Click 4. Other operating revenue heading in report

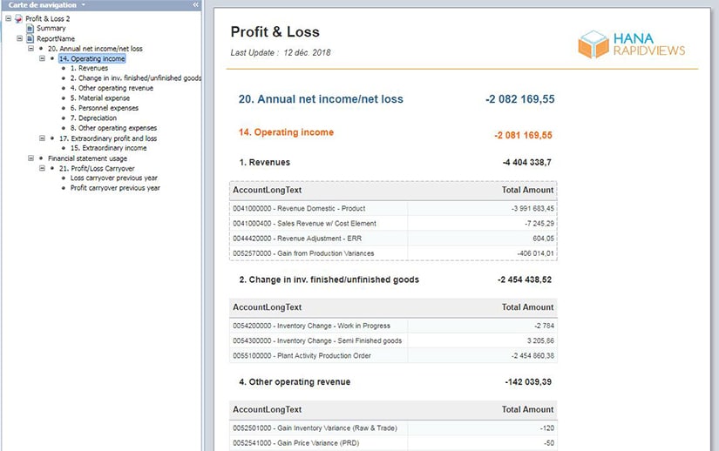[295, 382]
